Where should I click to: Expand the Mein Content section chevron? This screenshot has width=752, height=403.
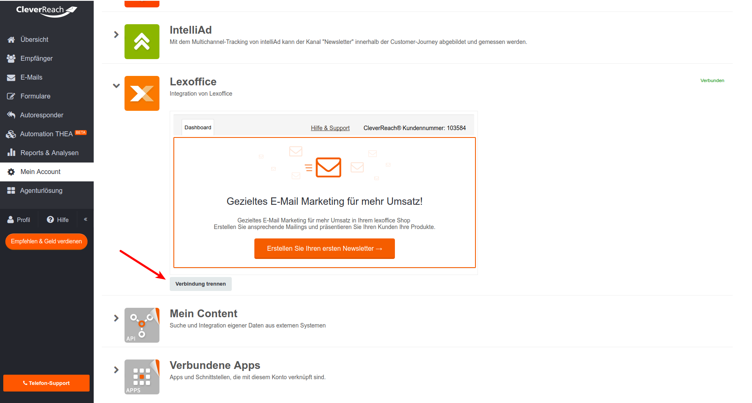click(x=116, y=318)
